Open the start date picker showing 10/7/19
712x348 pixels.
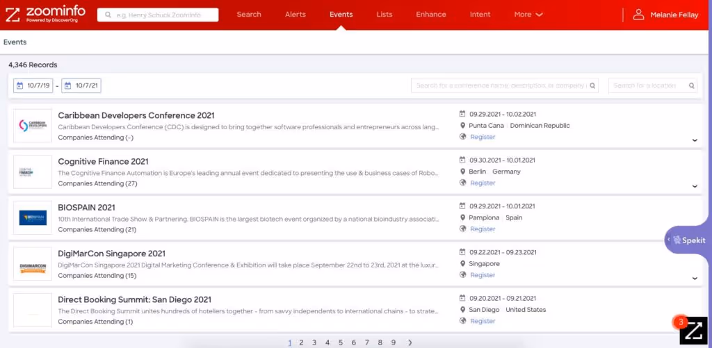[x=33, y=85]
